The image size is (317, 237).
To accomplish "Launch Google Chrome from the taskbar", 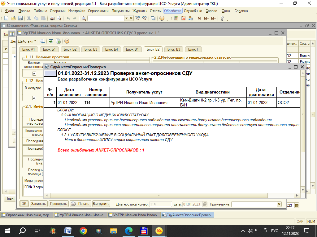I will (83, 231).
